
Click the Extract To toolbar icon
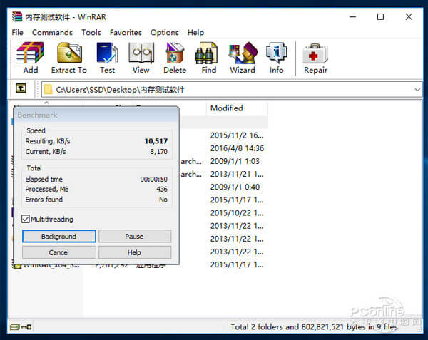point(69,54)
